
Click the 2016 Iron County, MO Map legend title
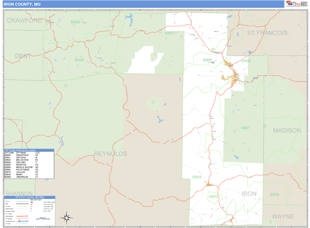point(29,197)
